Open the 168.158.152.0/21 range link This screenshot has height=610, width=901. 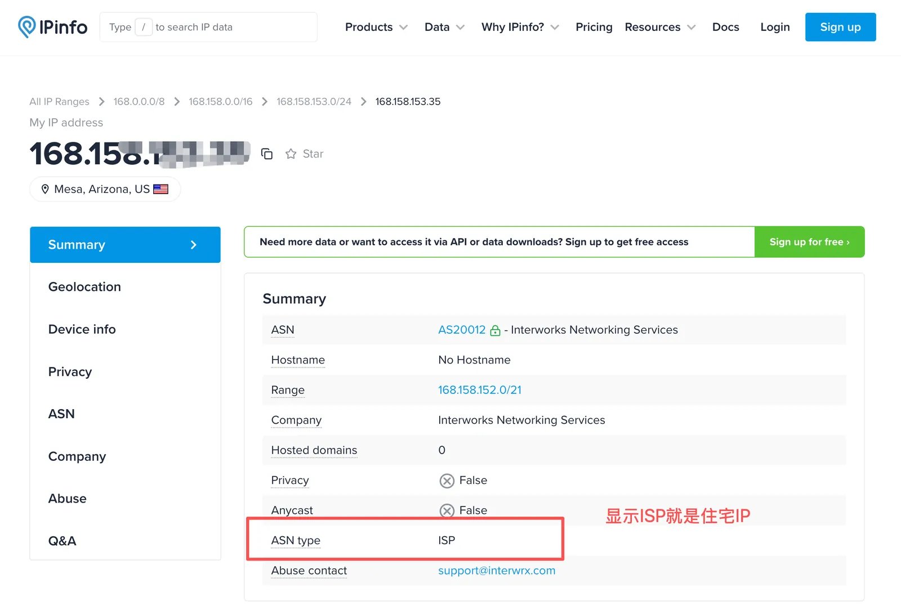(480, 390)
